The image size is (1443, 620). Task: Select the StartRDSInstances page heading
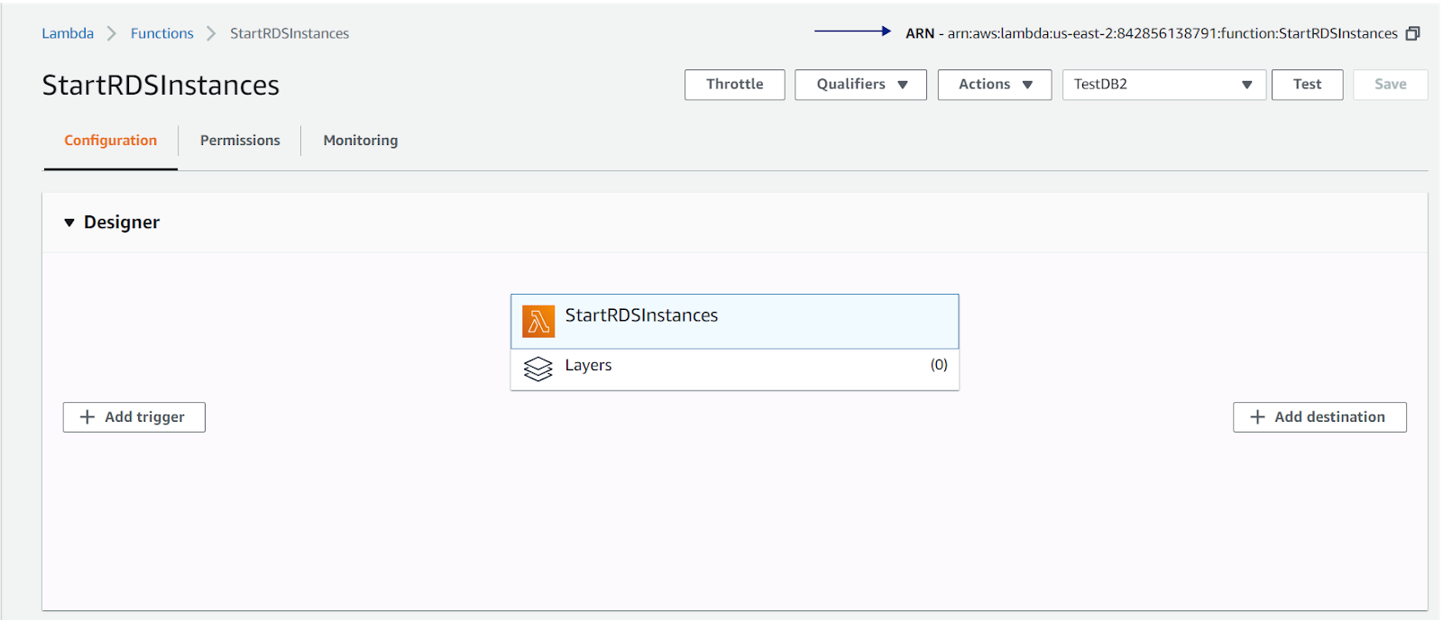161,85
